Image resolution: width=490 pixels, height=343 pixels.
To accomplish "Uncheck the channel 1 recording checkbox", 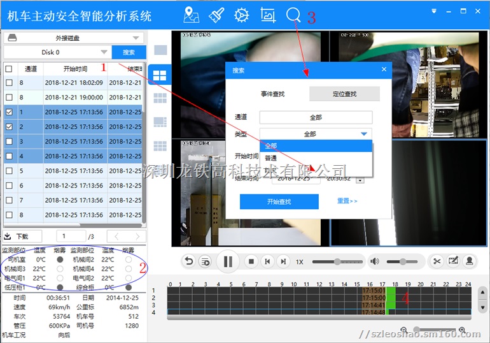I will (9, 112).
